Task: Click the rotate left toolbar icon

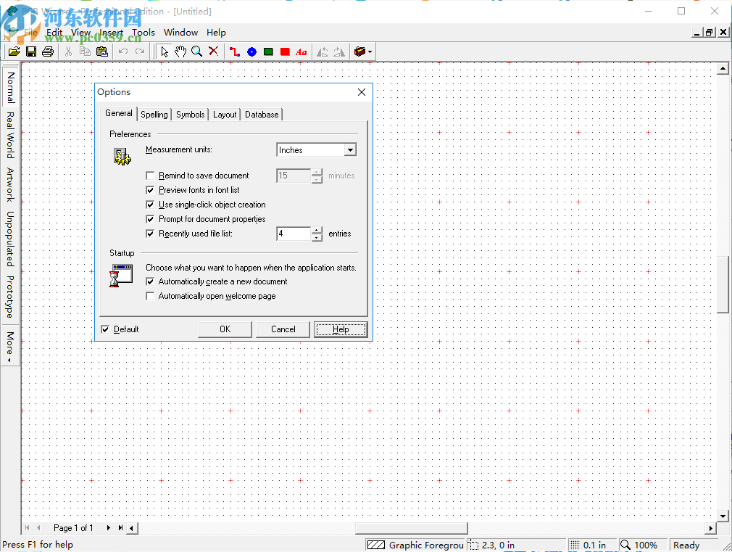Action: pos(323,52)
